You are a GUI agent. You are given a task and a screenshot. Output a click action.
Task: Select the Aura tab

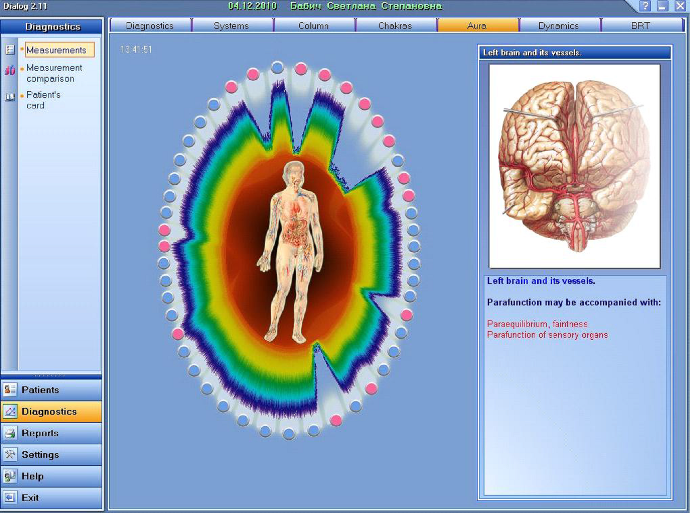pyautogui.click(x=477, y=26)
